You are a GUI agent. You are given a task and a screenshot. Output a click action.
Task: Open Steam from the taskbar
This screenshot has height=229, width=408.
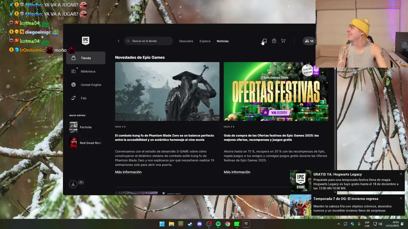click(x=190, y=224)
